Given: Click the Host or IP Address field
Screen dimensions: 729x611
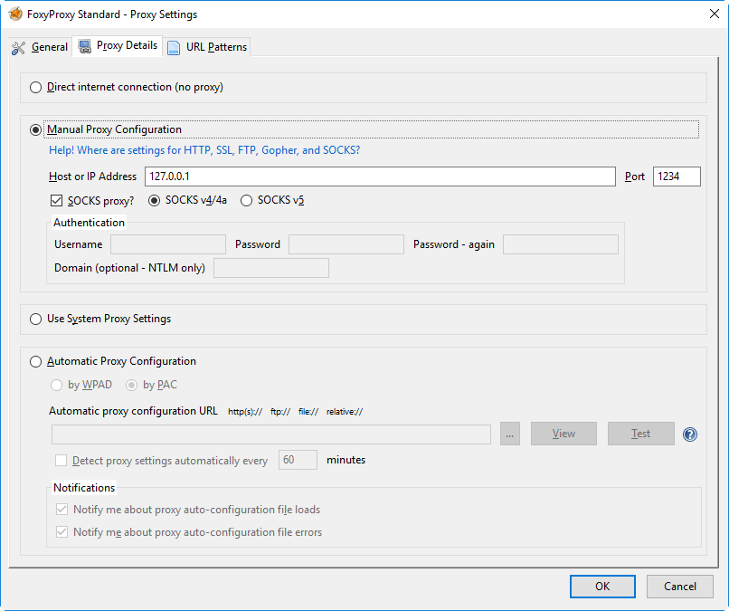Looking at the screenshot, I should tap(380, 177).
